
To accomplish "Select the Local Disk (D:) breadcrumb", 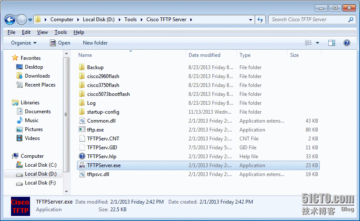I will 99,20.
